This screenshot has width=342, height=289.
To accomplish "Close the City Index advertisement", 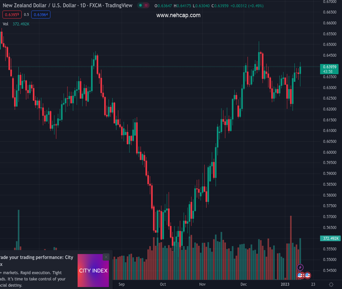I will click(x=106, y=257).
